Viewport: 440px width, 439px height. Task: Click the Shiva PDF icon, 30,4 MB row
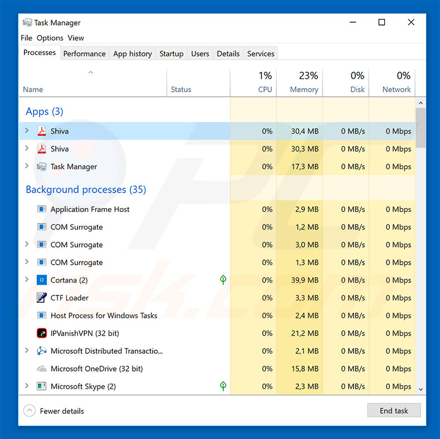point(42,131)
